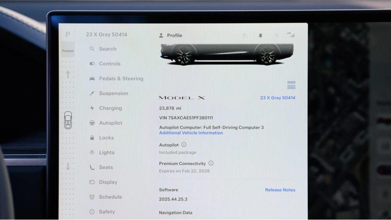Open the Profile user icon
Image resolution: width=391 pixels, height=220 pixels.
click(x=161, y=36)
